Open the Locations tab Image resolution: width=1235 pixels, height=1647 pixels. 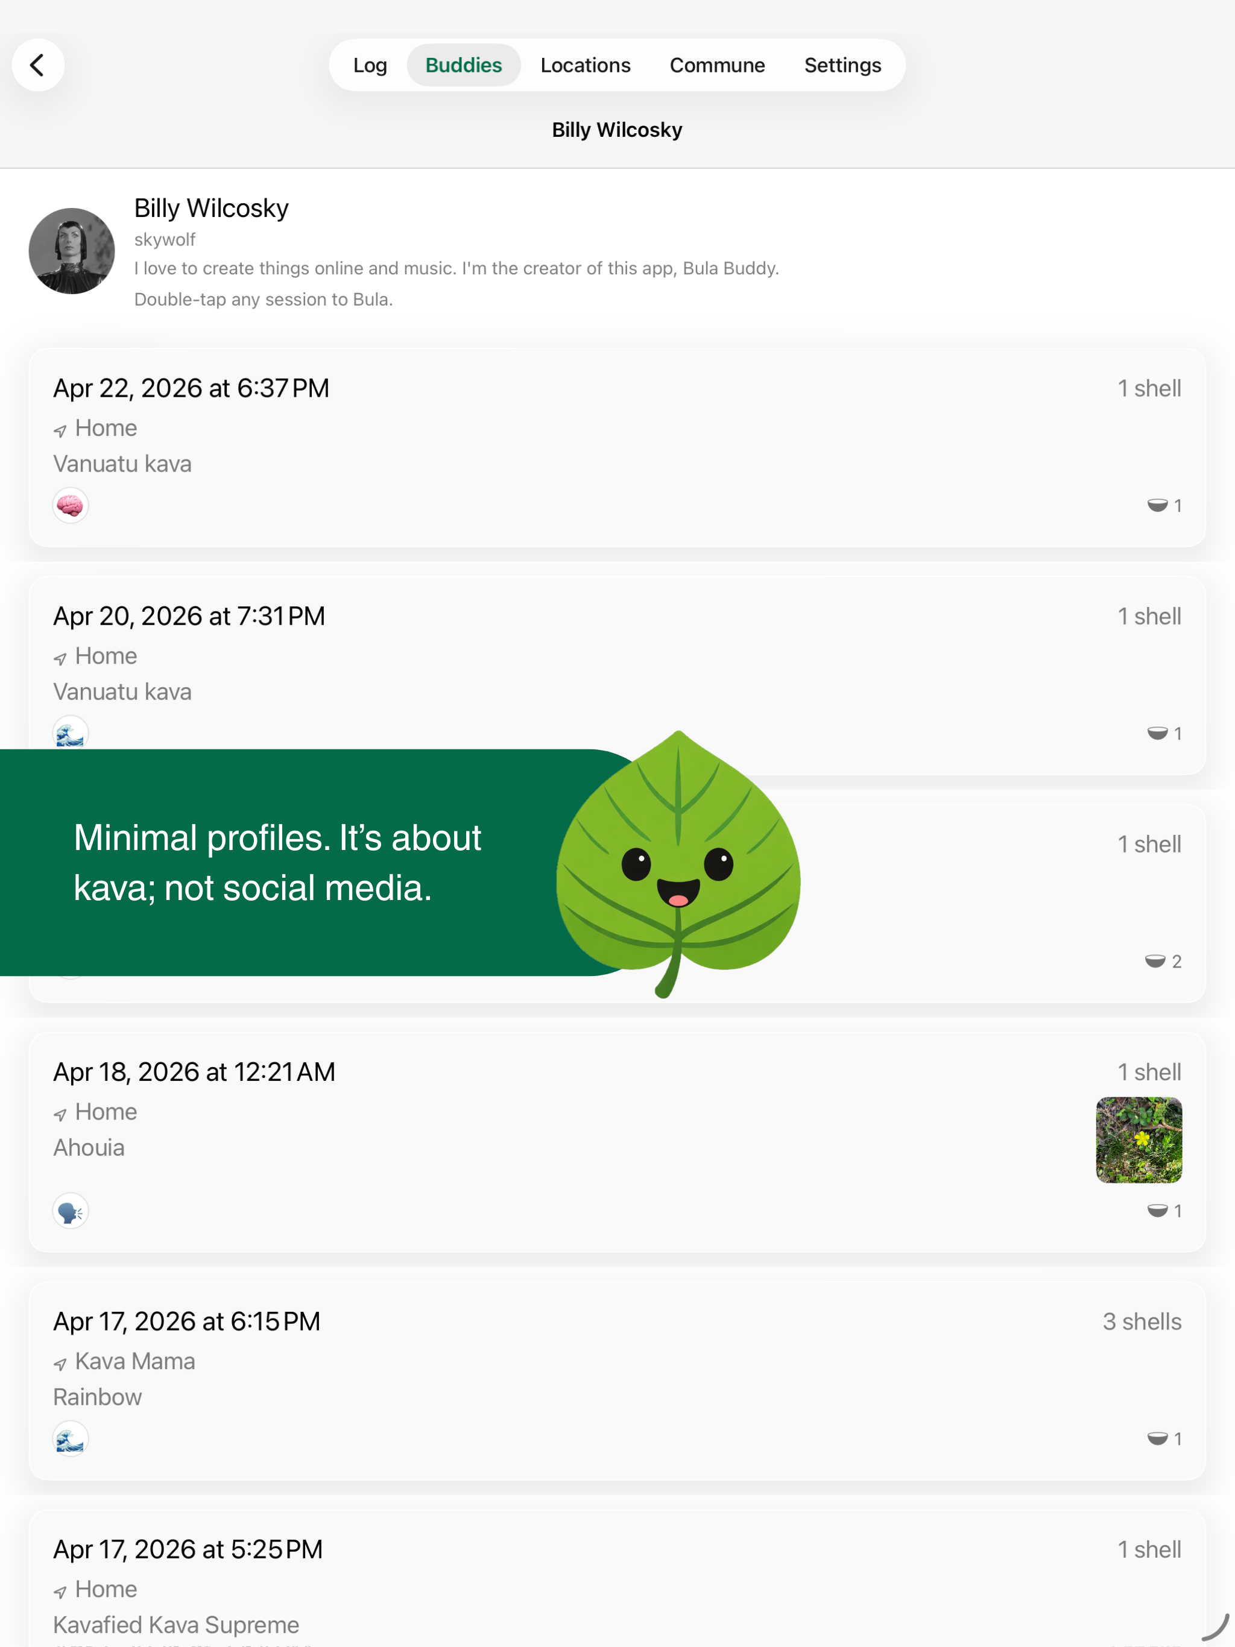coord(586,65)
